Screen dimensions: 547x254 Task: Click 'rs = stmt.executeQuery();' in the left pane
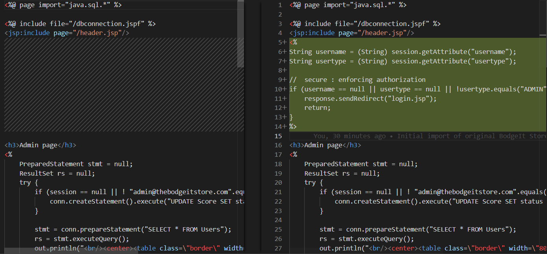click(x=82, y=239)
